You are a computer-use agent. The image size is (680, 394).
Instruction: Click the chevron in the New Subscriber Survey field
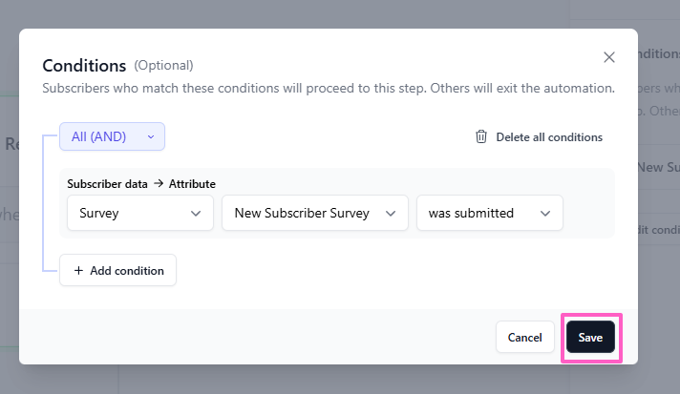point(391,213)
